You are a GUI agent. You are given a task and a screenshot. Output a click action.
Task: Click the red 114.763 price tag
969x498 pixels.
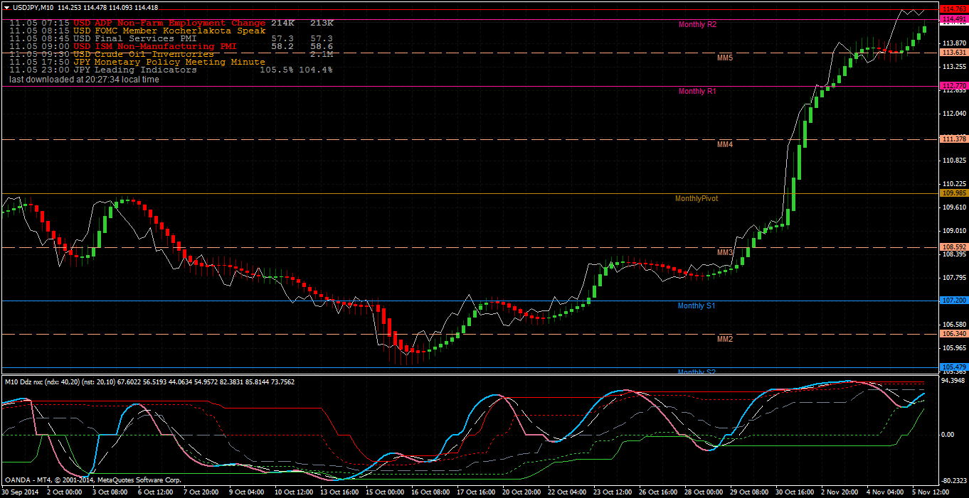(953, 9)
